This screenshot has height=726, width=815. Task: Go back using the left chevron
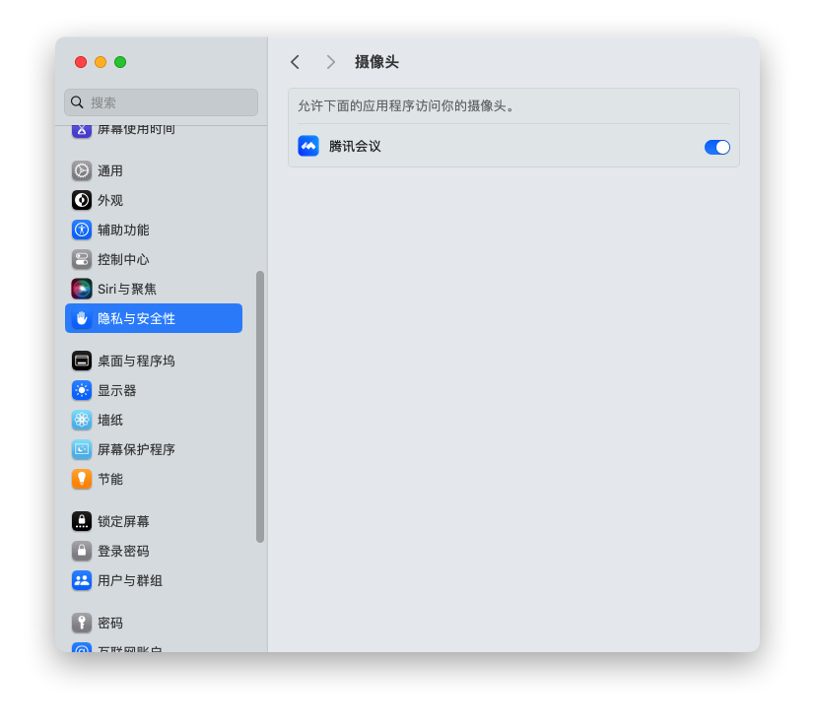tap(295, 62)
